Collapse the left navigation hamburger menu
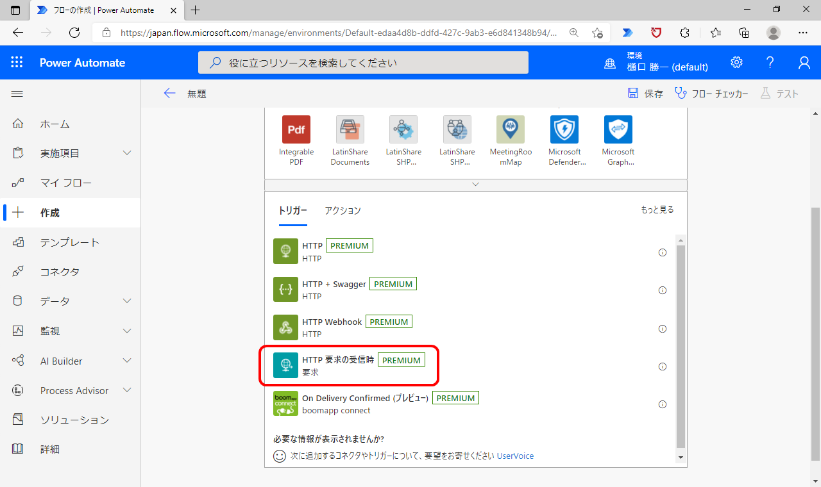This screenshot has width=821, height=487. pos(17,94)
